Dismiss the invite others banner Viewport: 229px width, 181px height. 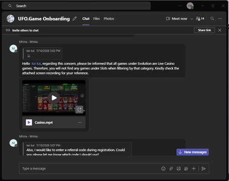click(x=220, y=30)
